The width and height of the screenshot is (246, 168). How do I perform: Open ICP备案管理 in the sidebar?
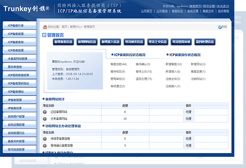(20, 34)
